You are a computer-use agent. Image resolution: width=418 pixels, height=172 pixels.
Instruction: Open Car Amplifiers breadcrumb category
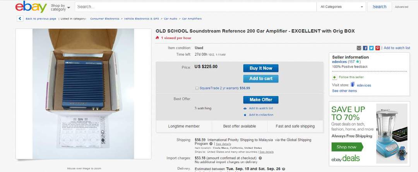[192, 19]
